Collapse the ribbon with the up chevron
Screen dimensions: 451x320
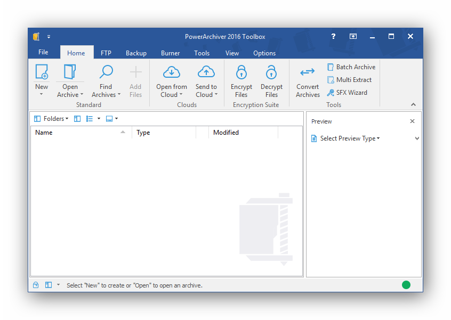point(413,104)
